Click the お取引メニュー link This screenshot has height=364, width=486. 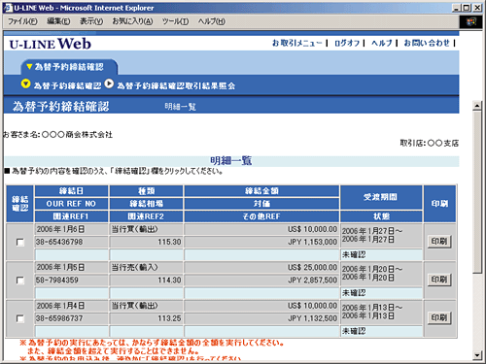tap(297, 43)
